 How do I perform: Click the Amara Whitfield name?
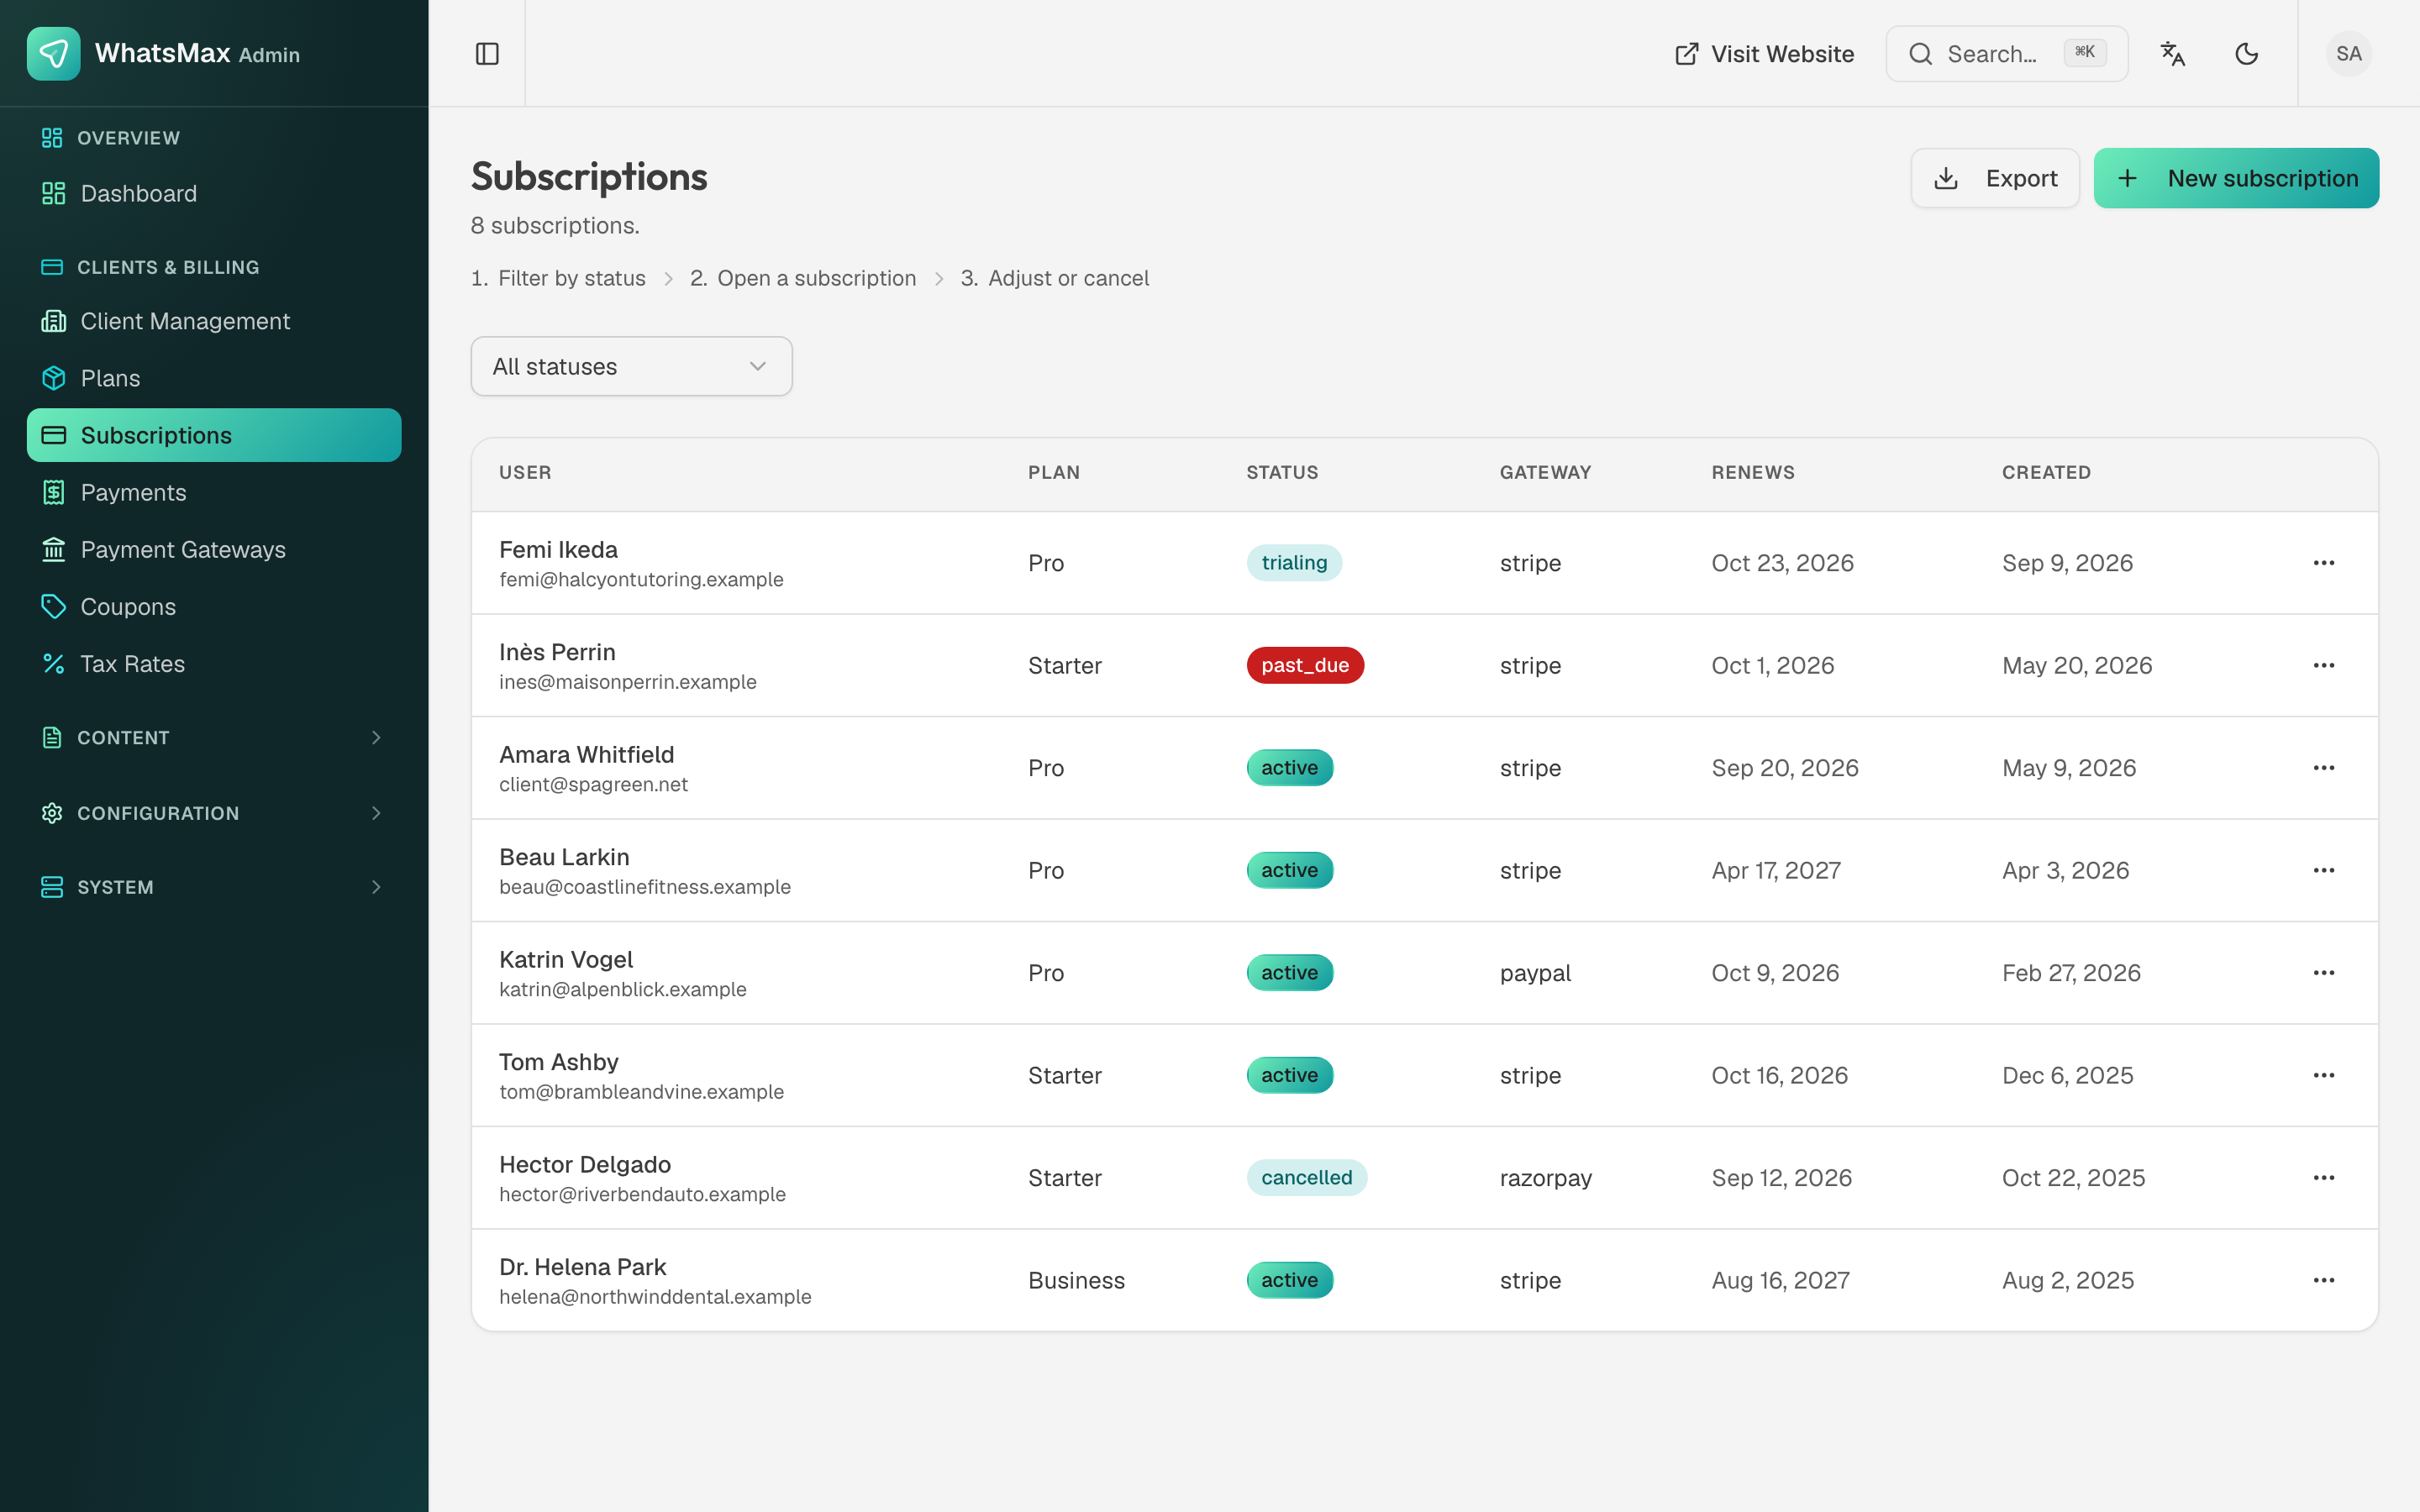tap(587, 755)
